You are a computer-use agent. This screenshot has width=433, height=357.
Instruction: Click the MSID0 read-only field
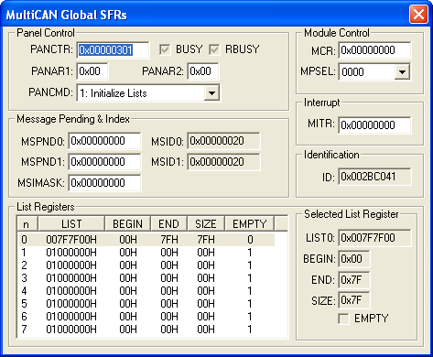[x=223, y=141]
